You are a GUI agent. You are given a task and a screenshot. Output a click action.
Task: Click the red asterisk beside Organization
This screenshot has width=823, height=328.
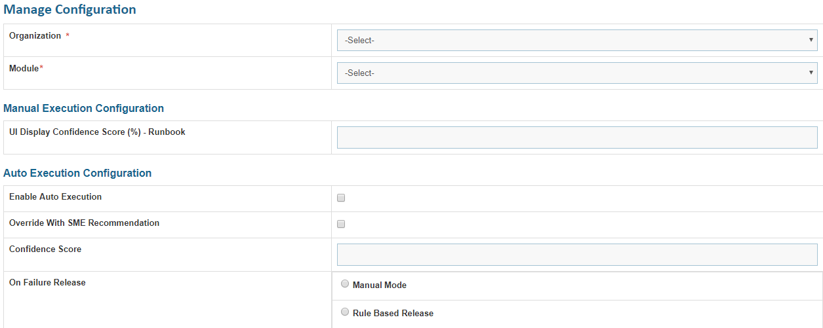pos(68,36)
